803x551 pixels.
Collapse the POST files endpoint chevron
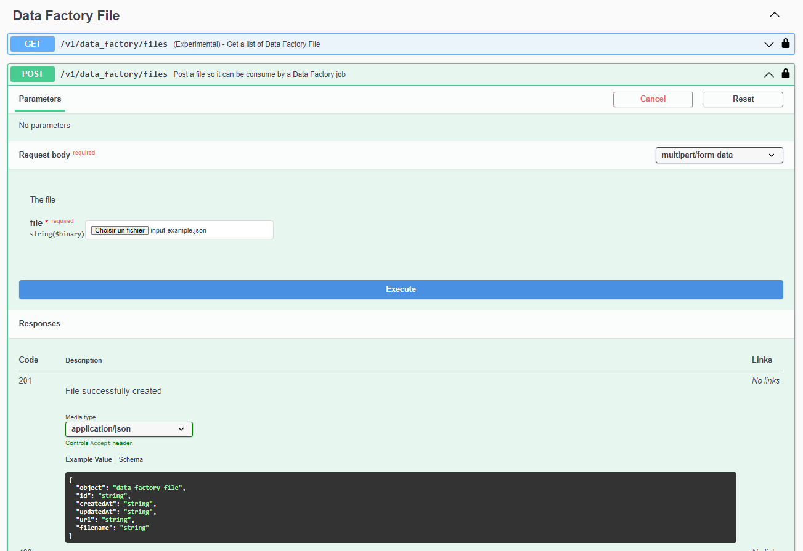768,74
